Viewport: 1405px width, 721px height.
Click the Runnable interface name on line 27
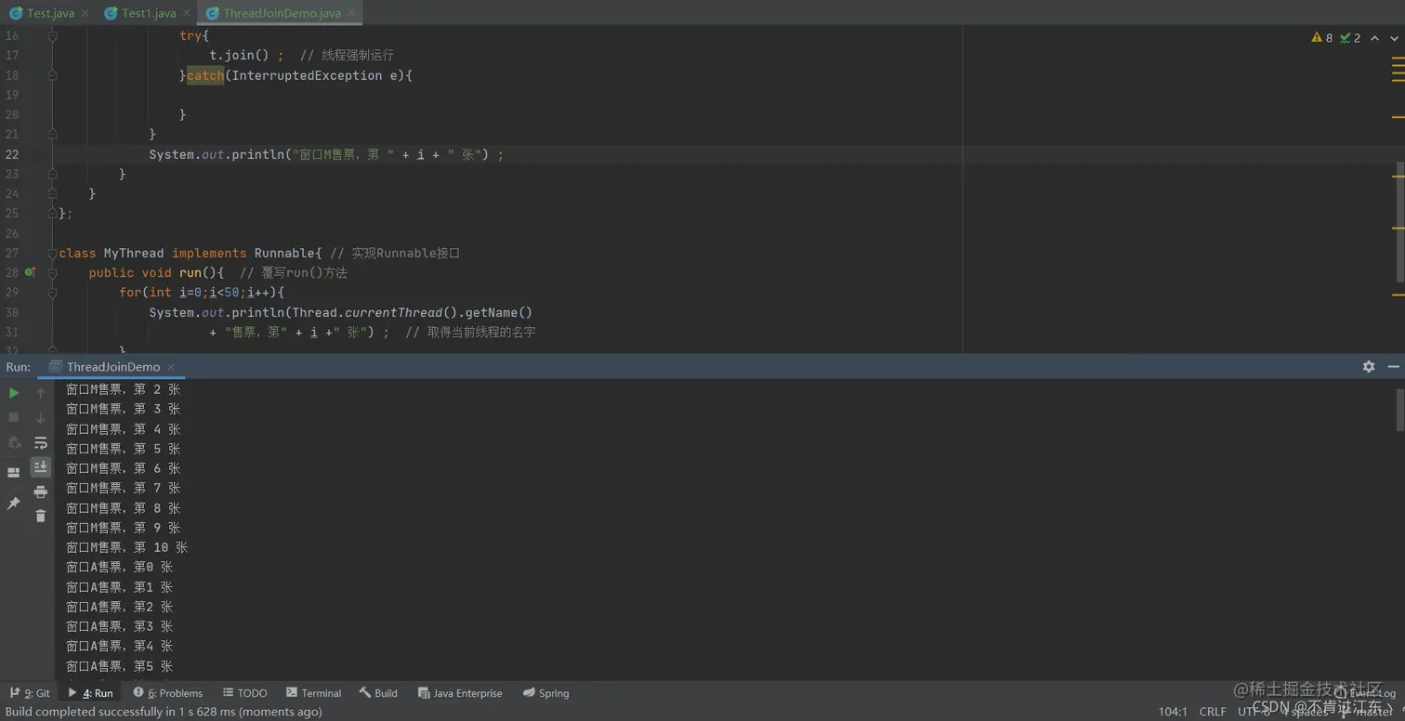(x=284, y=253)
